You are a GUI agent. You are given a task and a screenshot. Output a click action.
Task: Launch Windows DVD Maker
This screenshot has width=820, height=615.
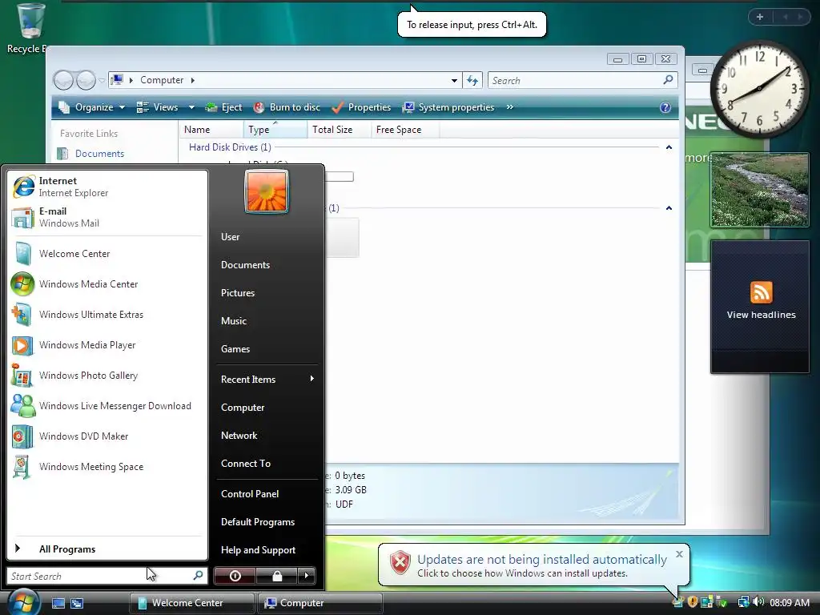[107, 436]
